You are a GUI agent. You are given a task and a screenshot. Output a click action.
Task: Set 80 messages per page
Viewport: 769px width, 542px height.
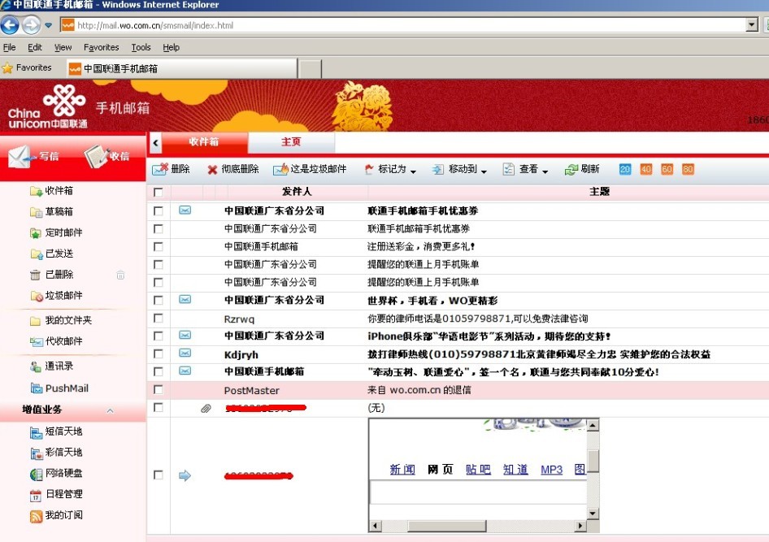(x=688, y=169)
